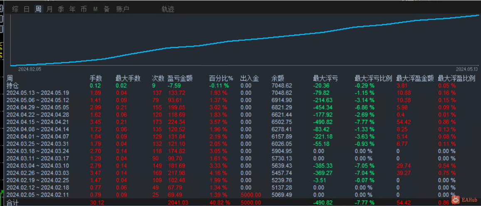This screenshot has width=481, height=206.
Task: Click the 最大手数 column header
Action: 128,79
